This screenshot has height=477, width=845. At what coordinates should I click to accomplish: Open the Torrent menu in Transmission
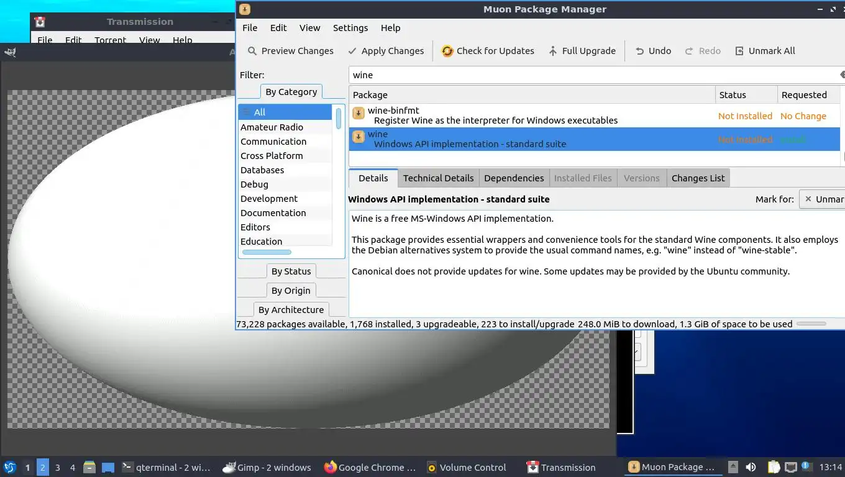[111, 40]
